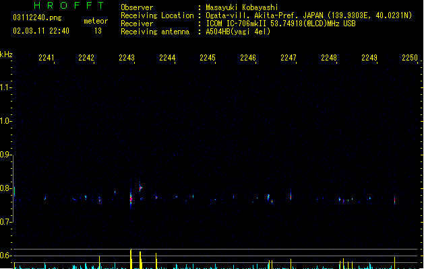Click the 2244 time marker
Viewport: 424px width, 269px height.
point(167,58)
